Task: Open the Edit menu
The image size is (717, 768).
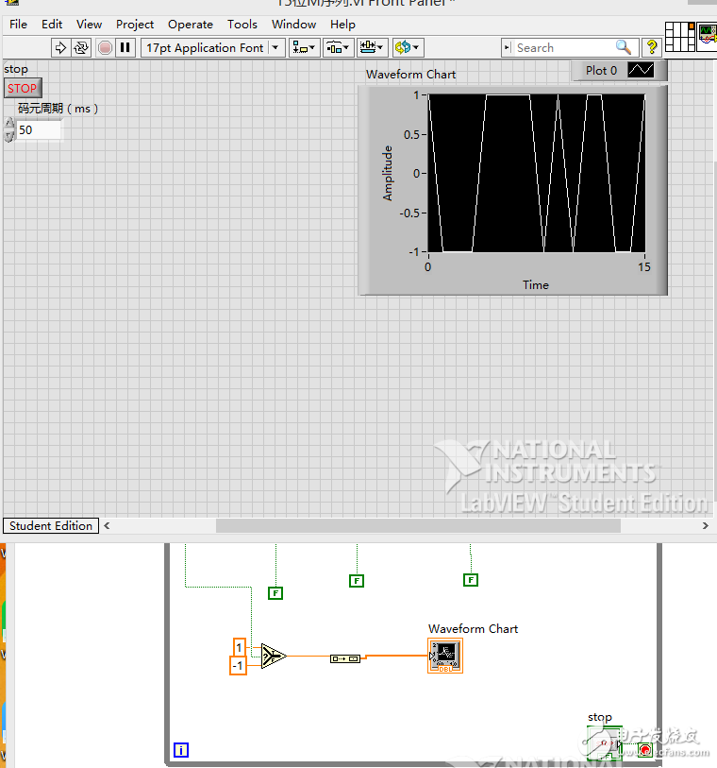Action: (x=52, y=24)
